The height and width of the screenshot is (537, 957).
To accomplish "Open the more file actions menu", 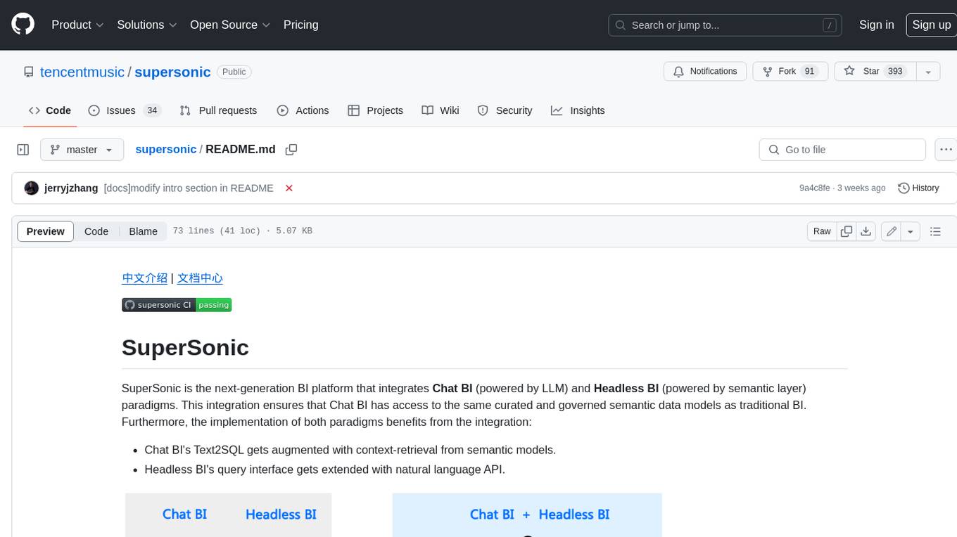I will 946,150.
